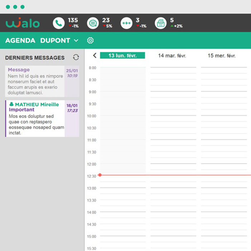The image size is (251, 251).
Task: Click the messages count 23
Action: click(106, 20)
